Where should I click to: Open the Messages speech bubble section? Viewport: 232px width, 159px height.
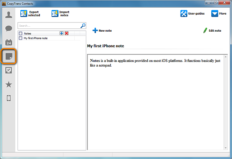[9, 28]
